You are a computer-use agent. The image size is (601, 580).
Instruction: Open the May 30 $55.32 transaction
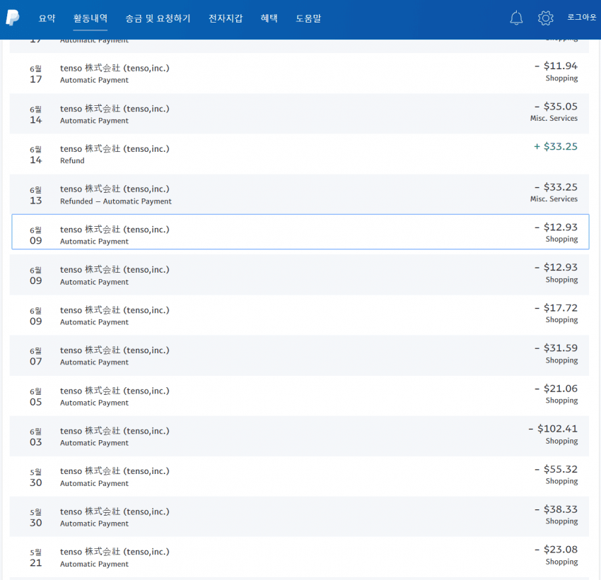[299, 476]
